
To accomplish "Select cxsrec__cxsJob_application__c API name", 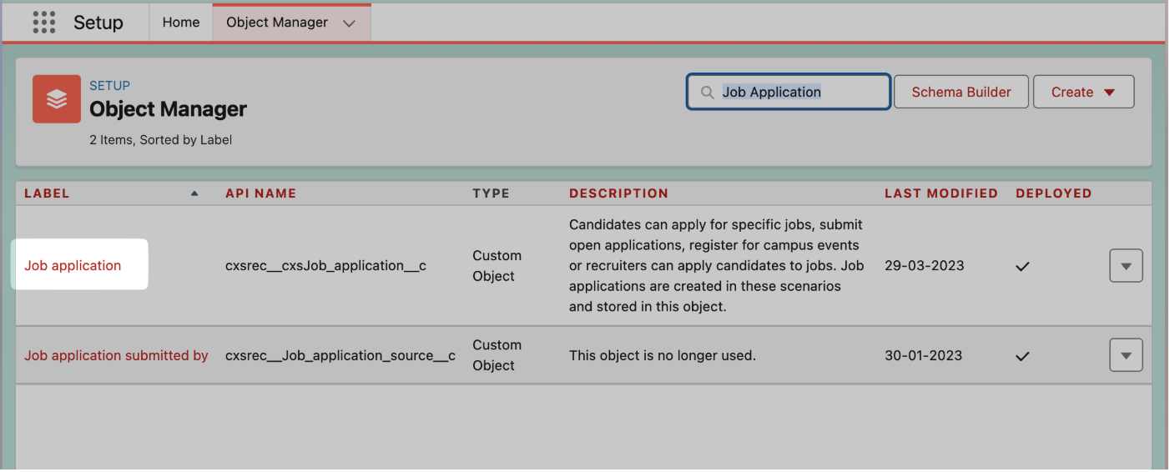I will 325,265.
